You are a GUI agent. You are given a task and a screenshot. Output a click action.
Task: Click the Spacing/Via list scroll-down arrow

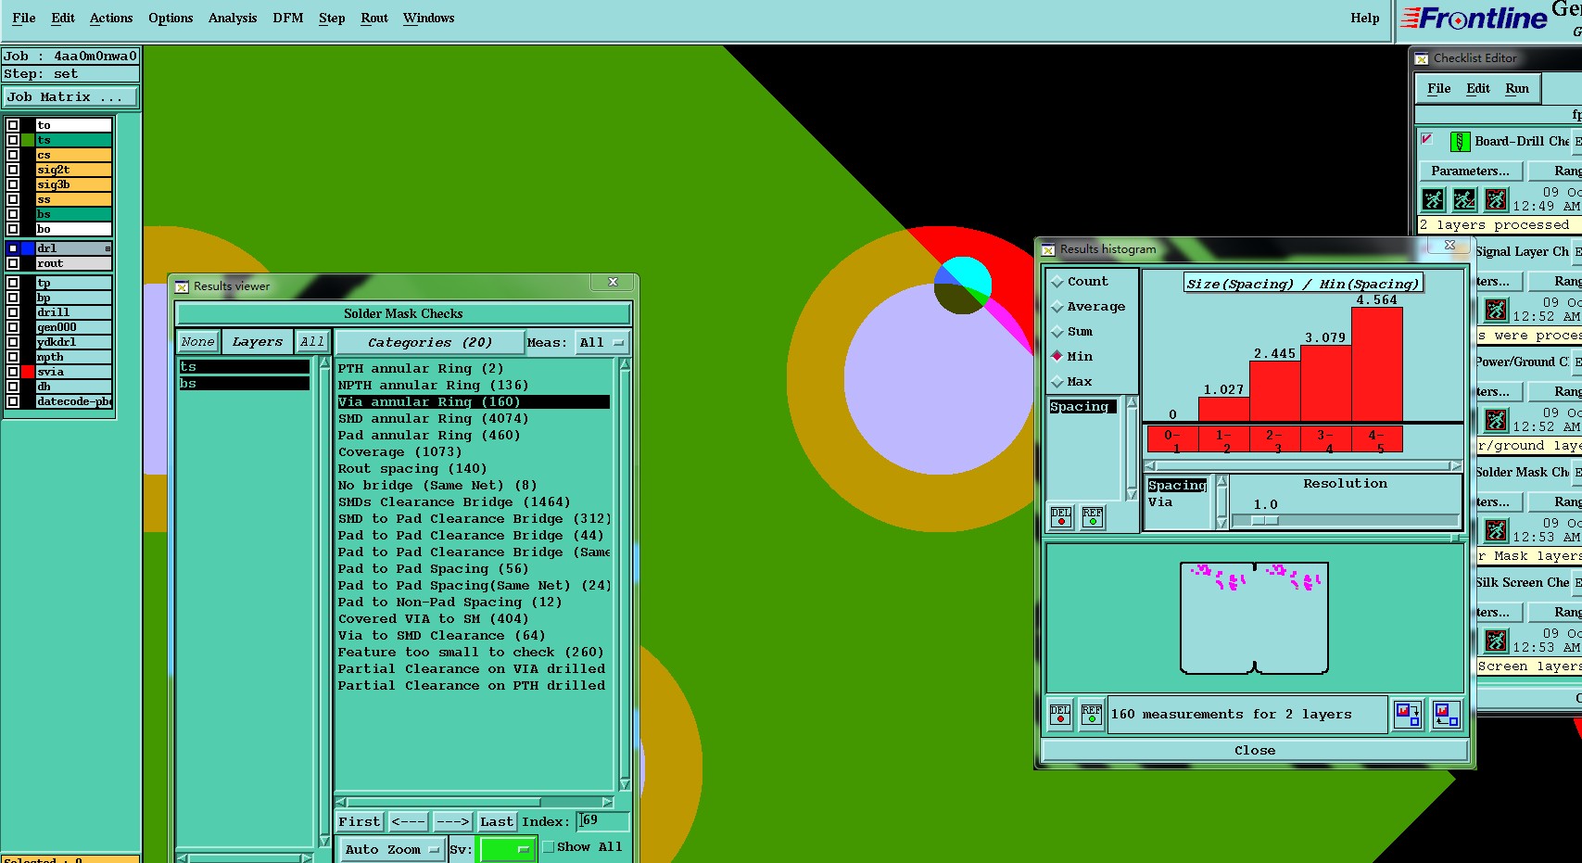(x=1221, y=523)
